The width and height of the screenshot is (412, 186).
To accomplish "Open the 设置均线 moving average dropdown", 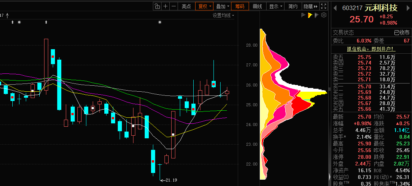I will (223, 15).
